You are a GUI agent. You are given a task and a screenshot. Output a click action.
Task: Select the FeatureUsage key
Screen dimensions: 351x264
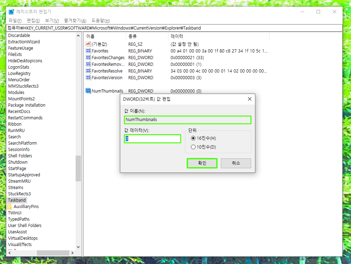[x=21, y=48]
